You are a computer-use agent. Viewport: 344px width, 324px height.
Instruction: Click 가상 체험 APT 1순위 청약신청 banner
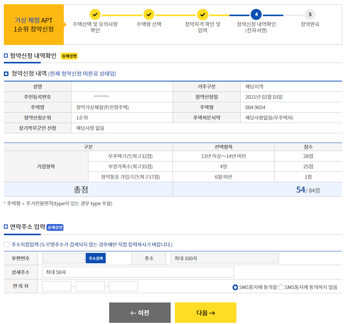[x=34, y=25]
